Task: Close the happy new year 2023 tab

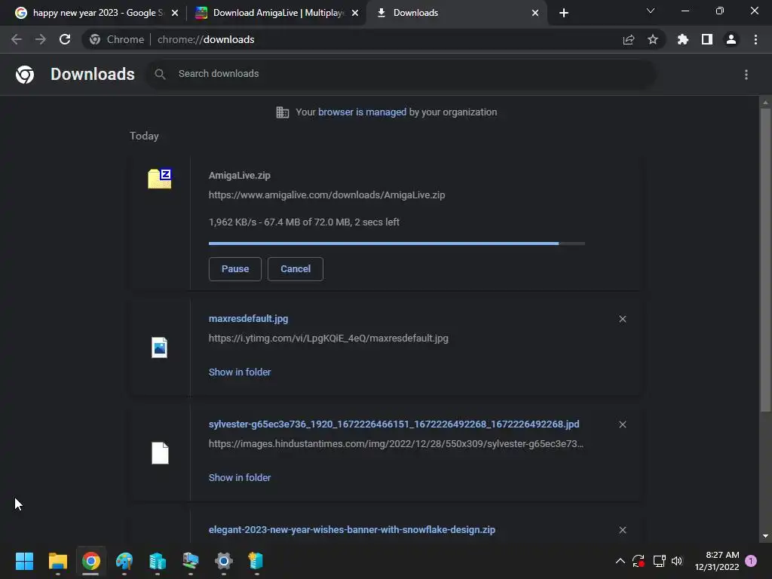Action: click(x=175, y=14)
